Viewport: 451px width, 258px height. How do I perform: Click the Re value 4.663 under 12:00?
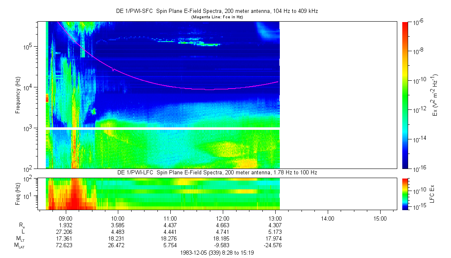tap(223, 225)
